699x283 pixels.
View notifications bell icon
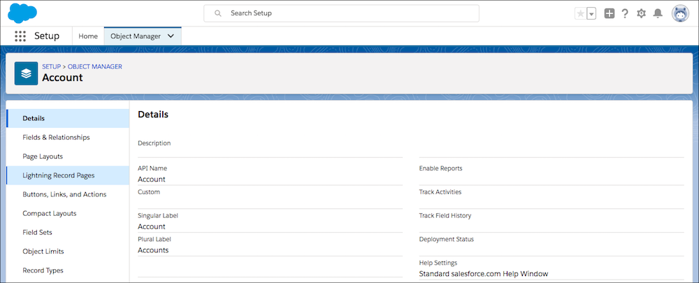pos(658,13)
